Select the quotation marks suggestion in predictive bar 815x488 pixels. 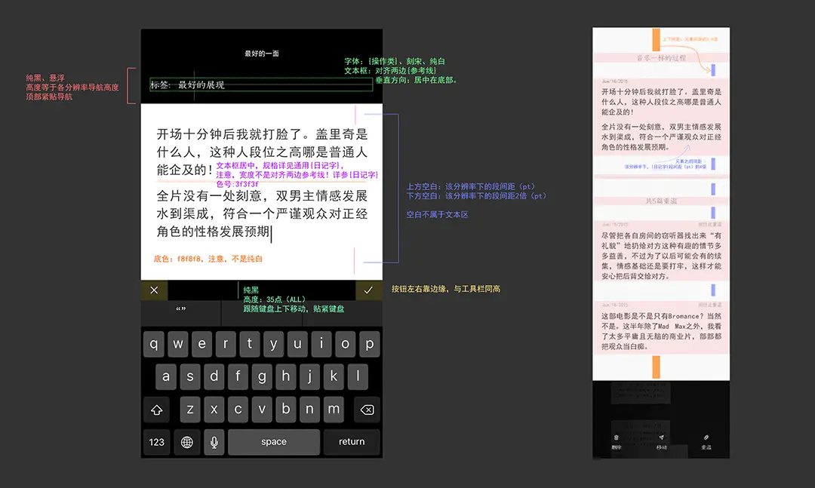(x=181, y=311)
